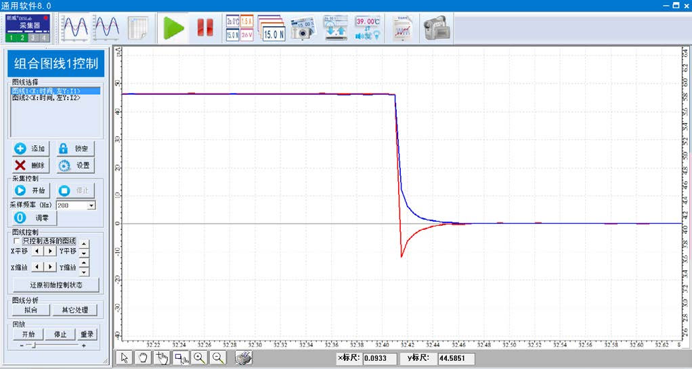692x369 pixels.
Task: Click the printer icon below the graph
Action: [244, 358]
